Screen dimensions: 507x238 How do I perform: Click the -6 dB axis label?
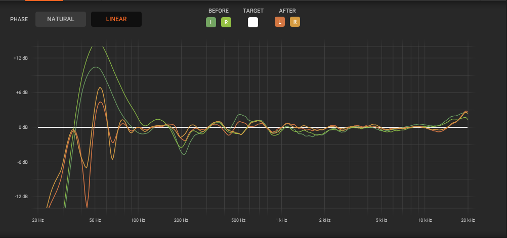(x=22, y=162)
